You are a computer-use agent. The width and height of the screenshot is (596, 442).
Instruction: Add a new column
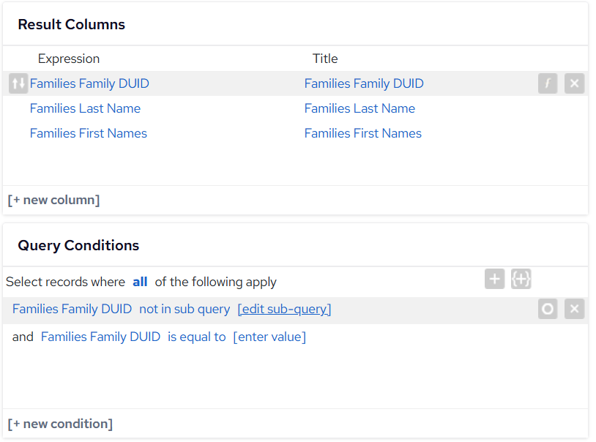[x=53, y=200]
